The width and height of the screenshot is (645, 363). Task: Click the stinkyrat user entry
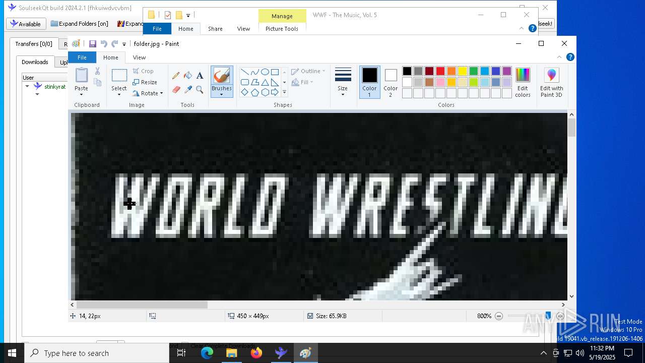pyautogui.click(x=55, y=87)
